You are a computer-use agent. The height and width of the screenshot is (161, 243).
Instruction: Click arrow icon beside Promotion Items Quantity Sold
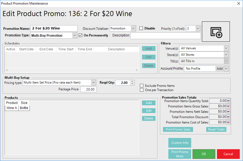[x=228, y=101]
